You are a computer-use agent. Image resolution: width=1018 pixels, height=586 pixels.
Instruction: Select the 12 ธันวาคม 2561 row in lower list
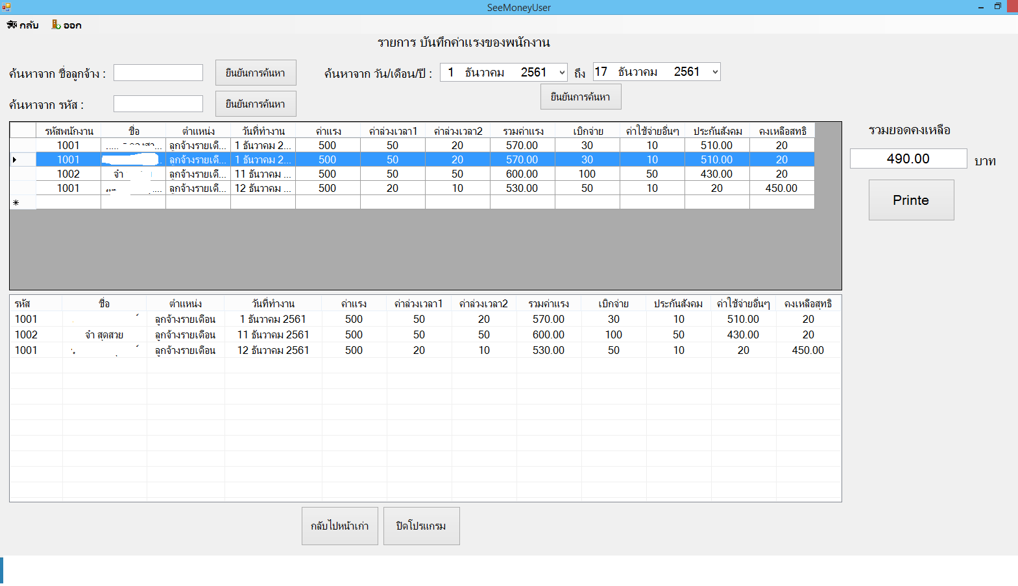(273, 350)
